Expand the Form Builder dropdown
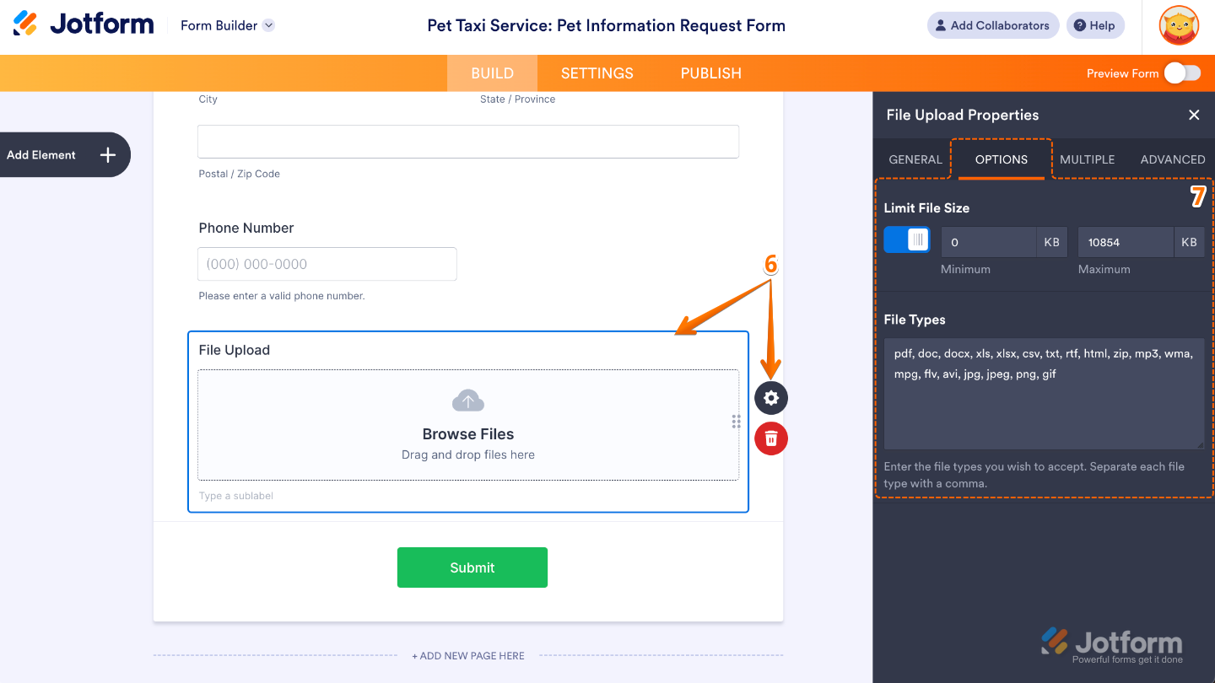The width and height of the screenshot is (1215, 683). 268,25
